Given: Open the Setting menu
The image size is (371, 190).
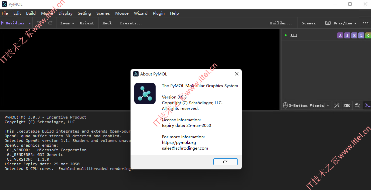Looking at the screenshot, I should 84,13.
